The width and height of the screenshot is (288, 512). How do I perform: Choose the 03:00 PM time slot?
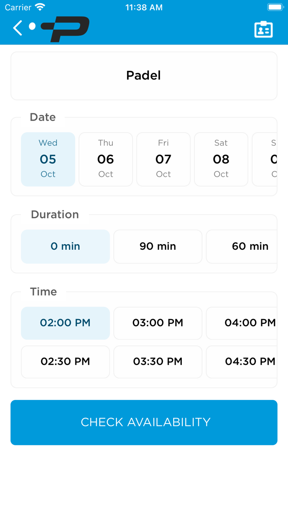(158, 323)
